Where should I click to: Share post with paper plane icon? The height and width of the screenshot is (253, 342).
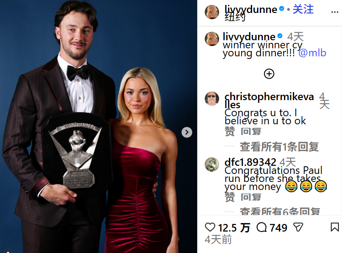pyautogui.click(x=298, y=227)
